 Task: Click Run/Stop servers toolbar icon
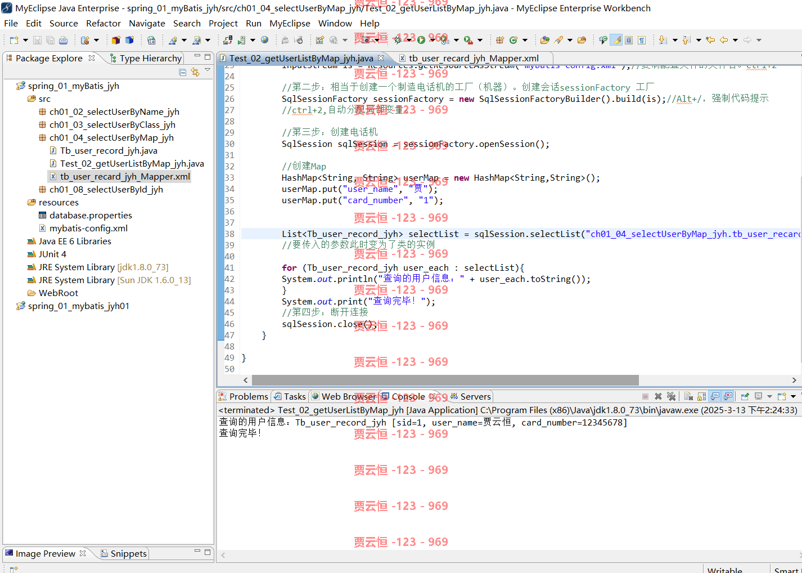pyautogui.click(x=241, y=40)
